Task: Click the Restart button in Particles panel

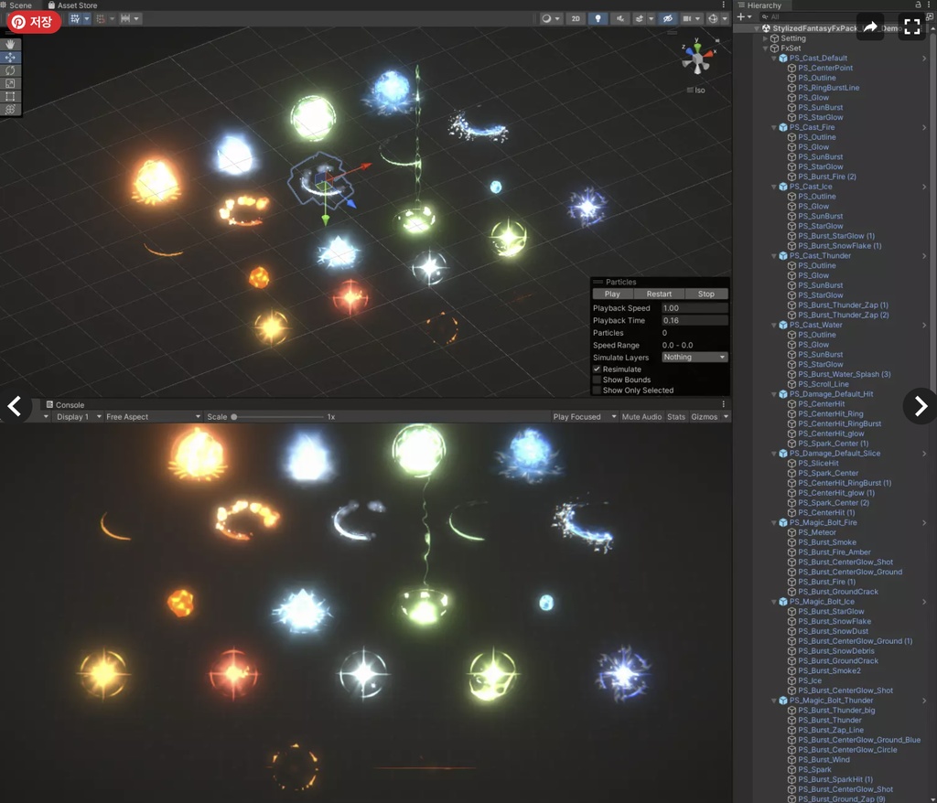Action: (x=661, y=294)
